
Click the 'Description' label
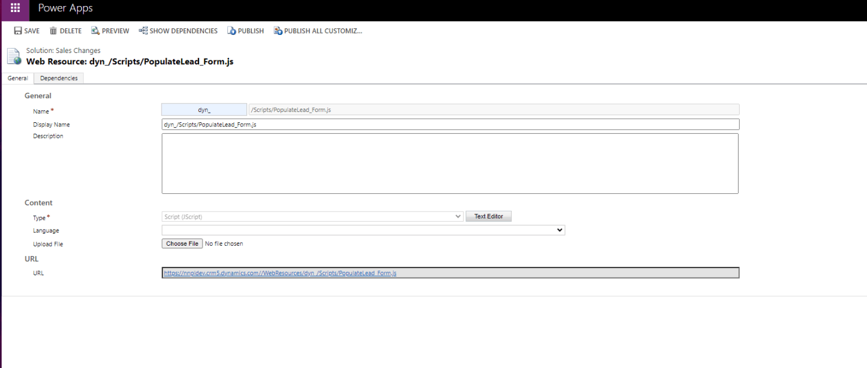click(48, 136)
